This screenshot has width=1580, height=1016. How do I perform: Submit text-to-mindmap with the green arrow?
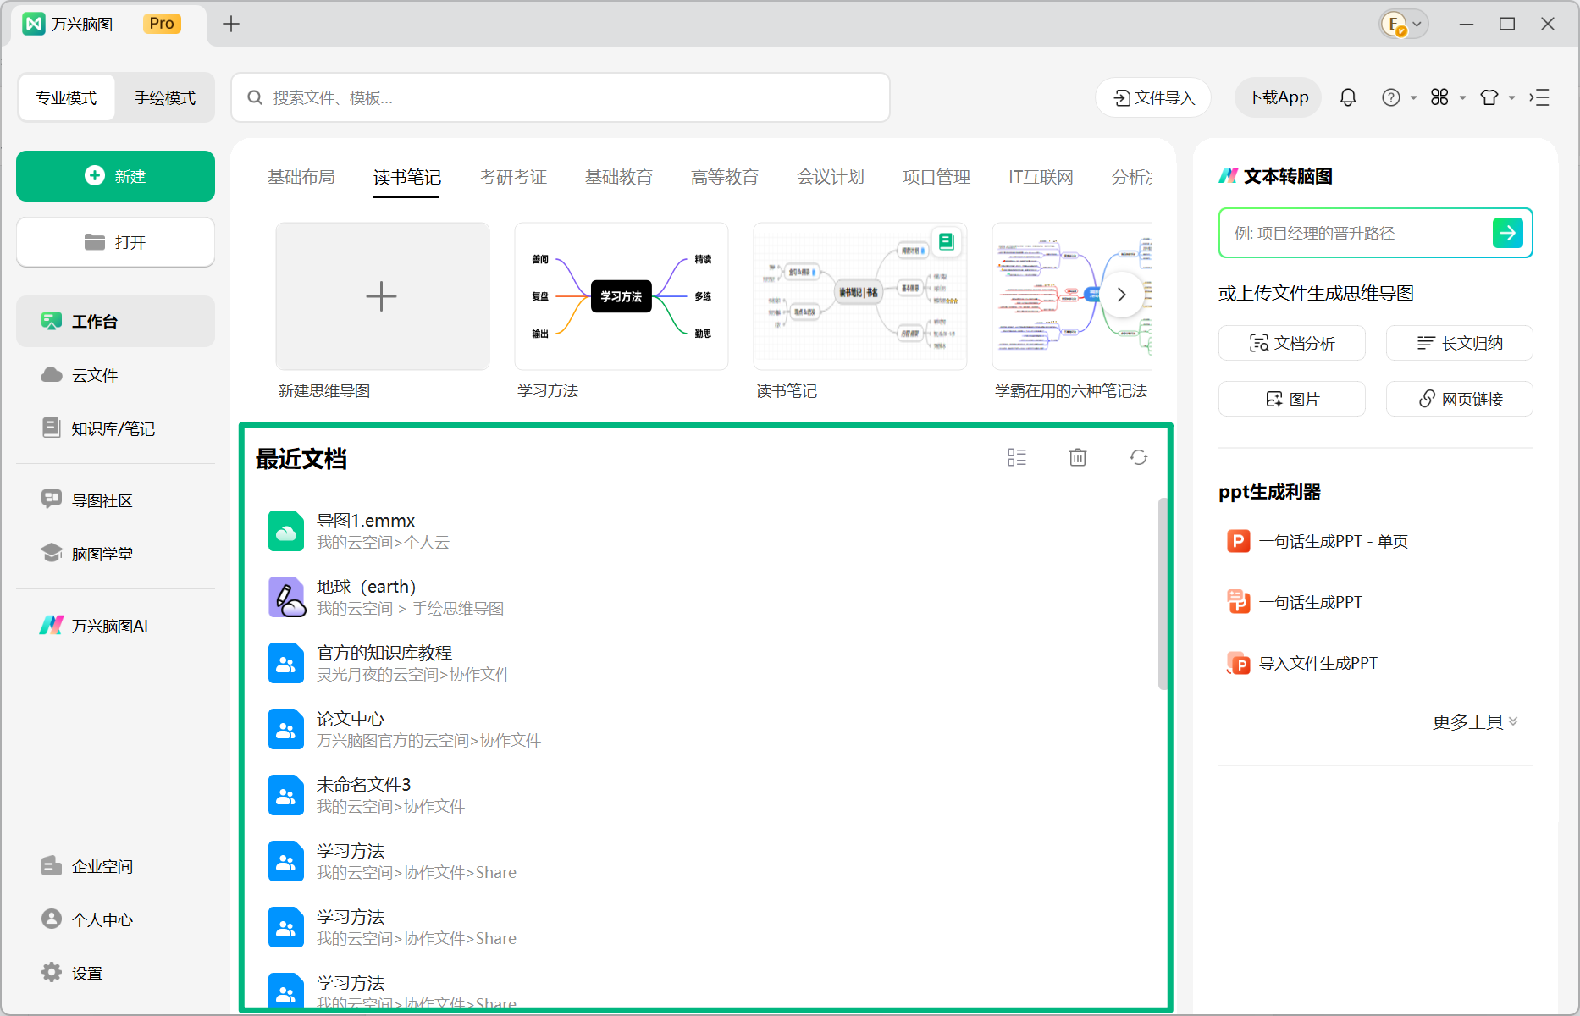pos(1508,233)
